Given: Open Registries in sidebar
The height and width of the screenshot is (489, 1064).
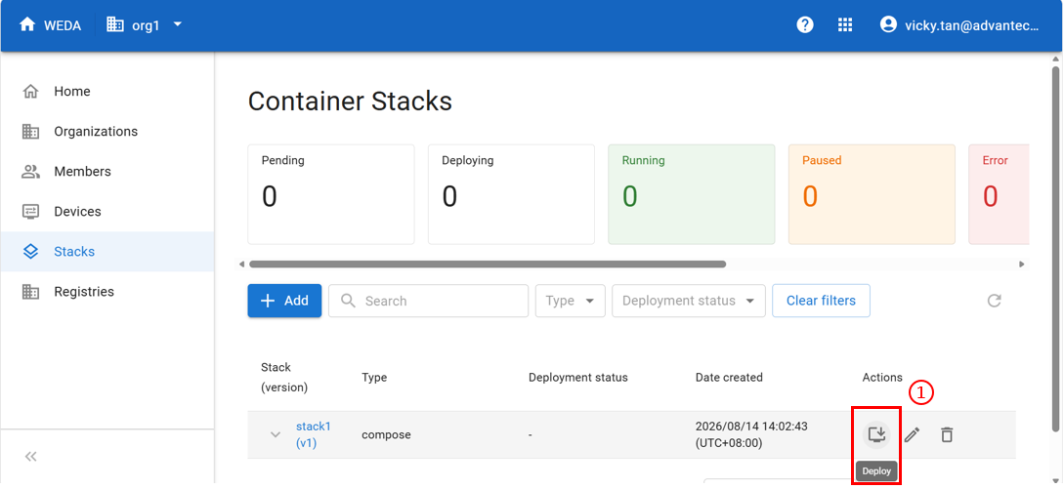Looking at the screenshot, I should click(107, 292).
